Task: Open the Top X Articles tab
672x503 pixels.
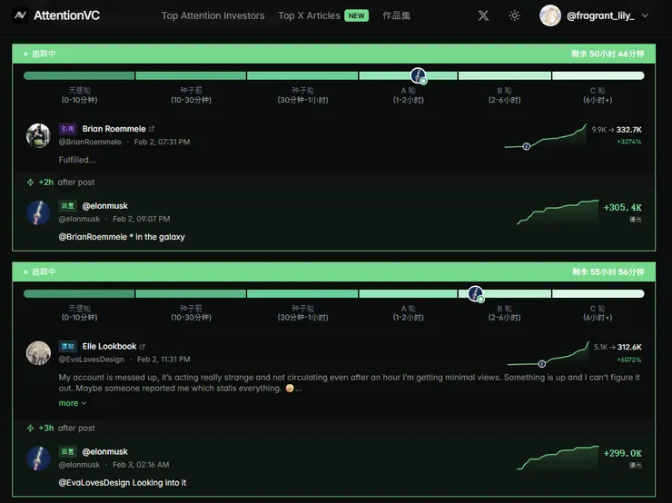Action: tap(309, 15)
